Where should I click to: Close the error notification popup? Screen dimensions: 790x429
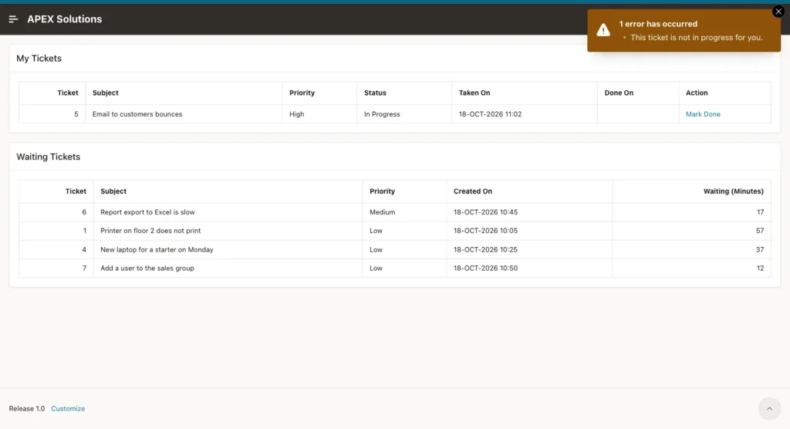[x=778, y=11]
